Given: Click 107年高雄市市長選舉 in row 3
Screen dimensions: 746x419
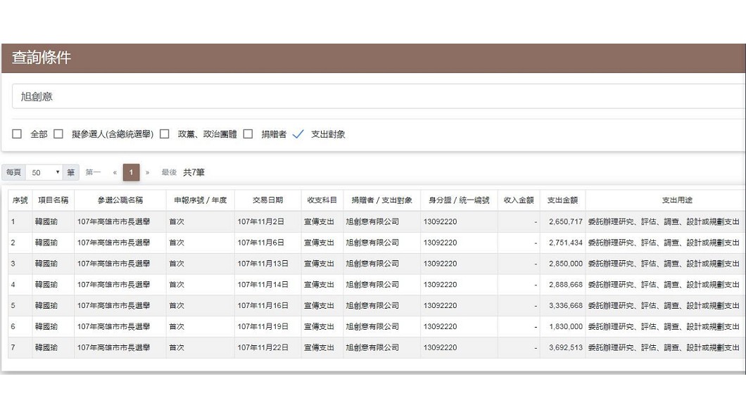Looking at the screenshot, I should click(114, 264).
